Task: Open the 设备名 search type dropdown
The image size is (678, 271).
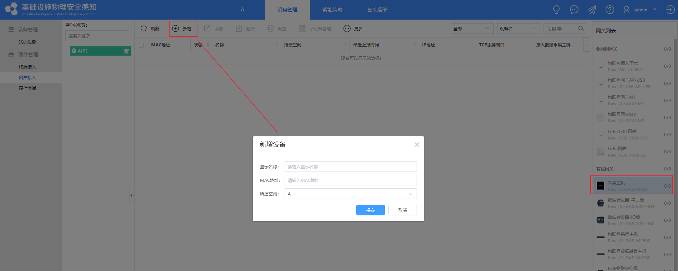Action: (518, 29)
